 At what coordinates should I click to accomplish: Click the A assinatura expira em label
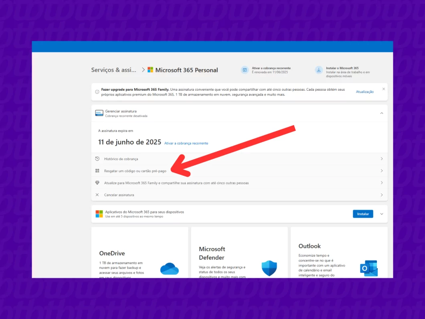(115, 131)
